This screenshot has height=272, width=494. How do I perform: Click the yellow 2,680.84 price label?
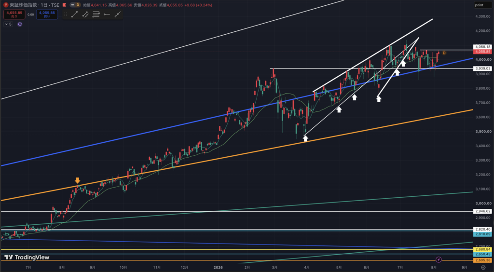coord(482,249)
